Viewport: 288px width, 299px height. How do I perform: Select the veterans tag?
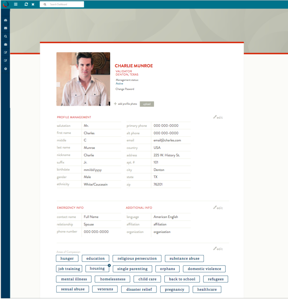(x=105, y=289)
